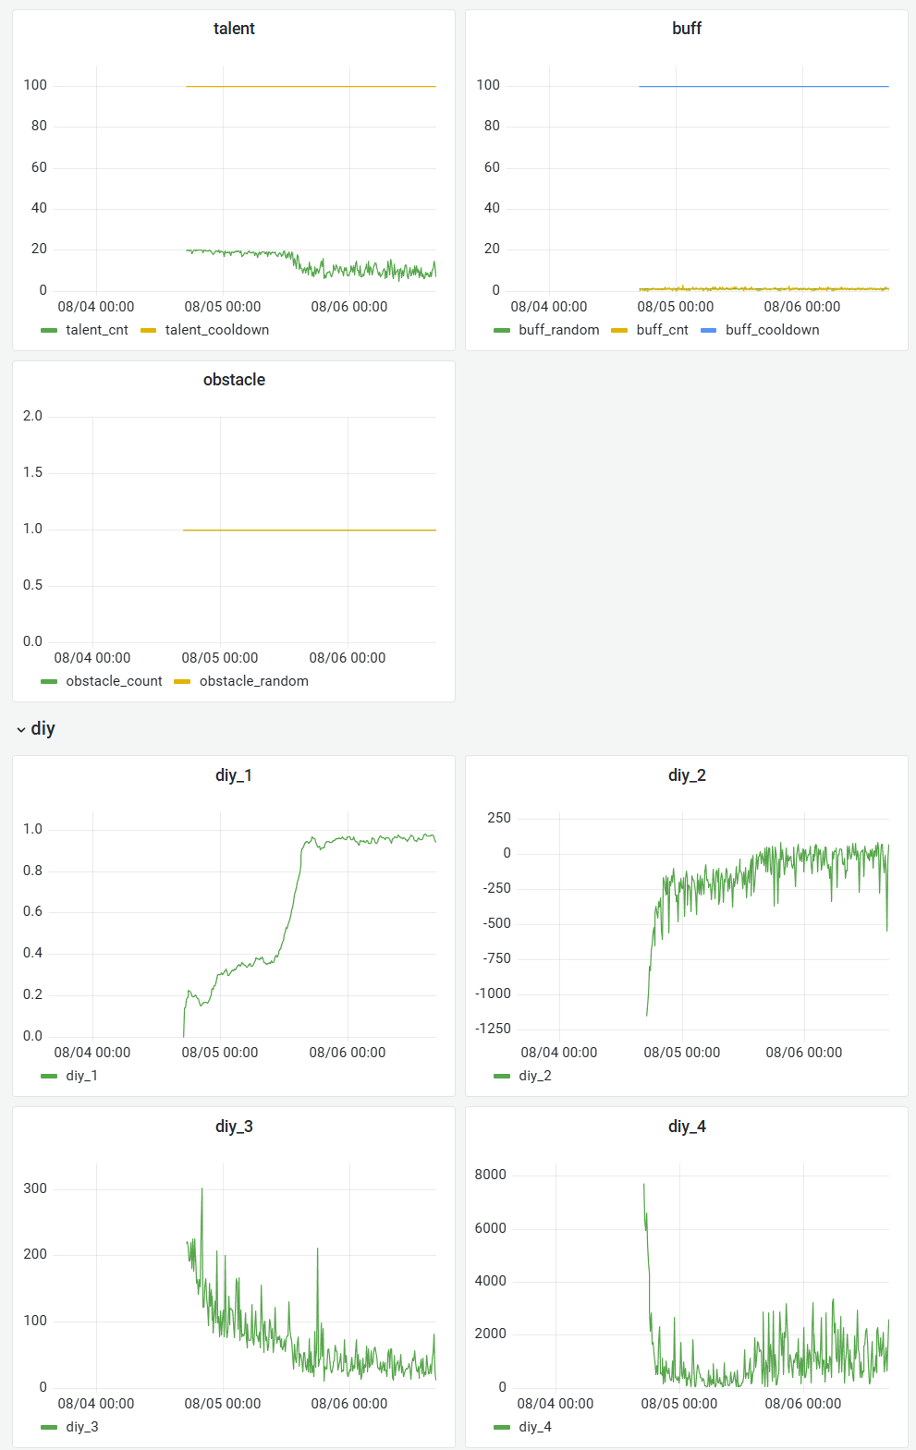Toggle talent_cnt series via legend label

[97, 330]
